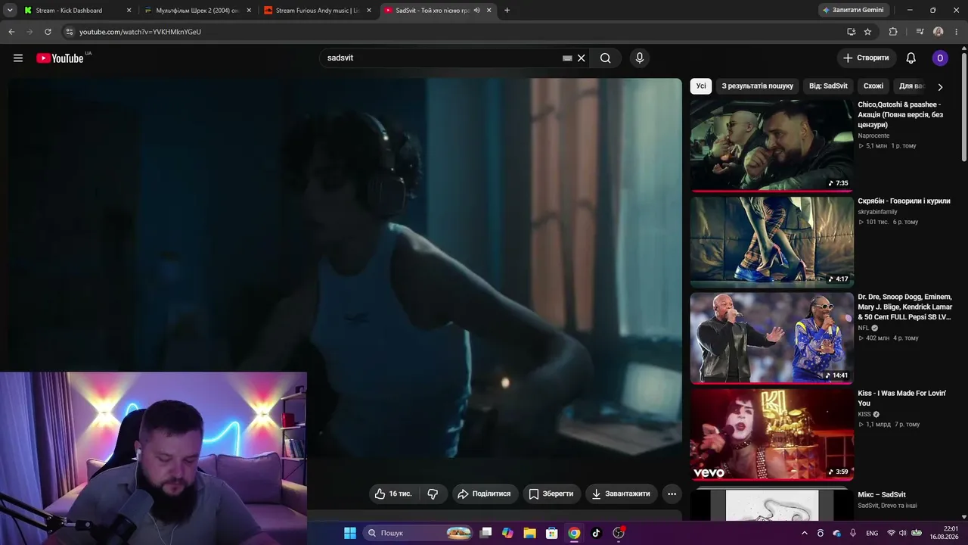Select the З результатів пошуку chip

pyautogui.click(x=757, y=86)
